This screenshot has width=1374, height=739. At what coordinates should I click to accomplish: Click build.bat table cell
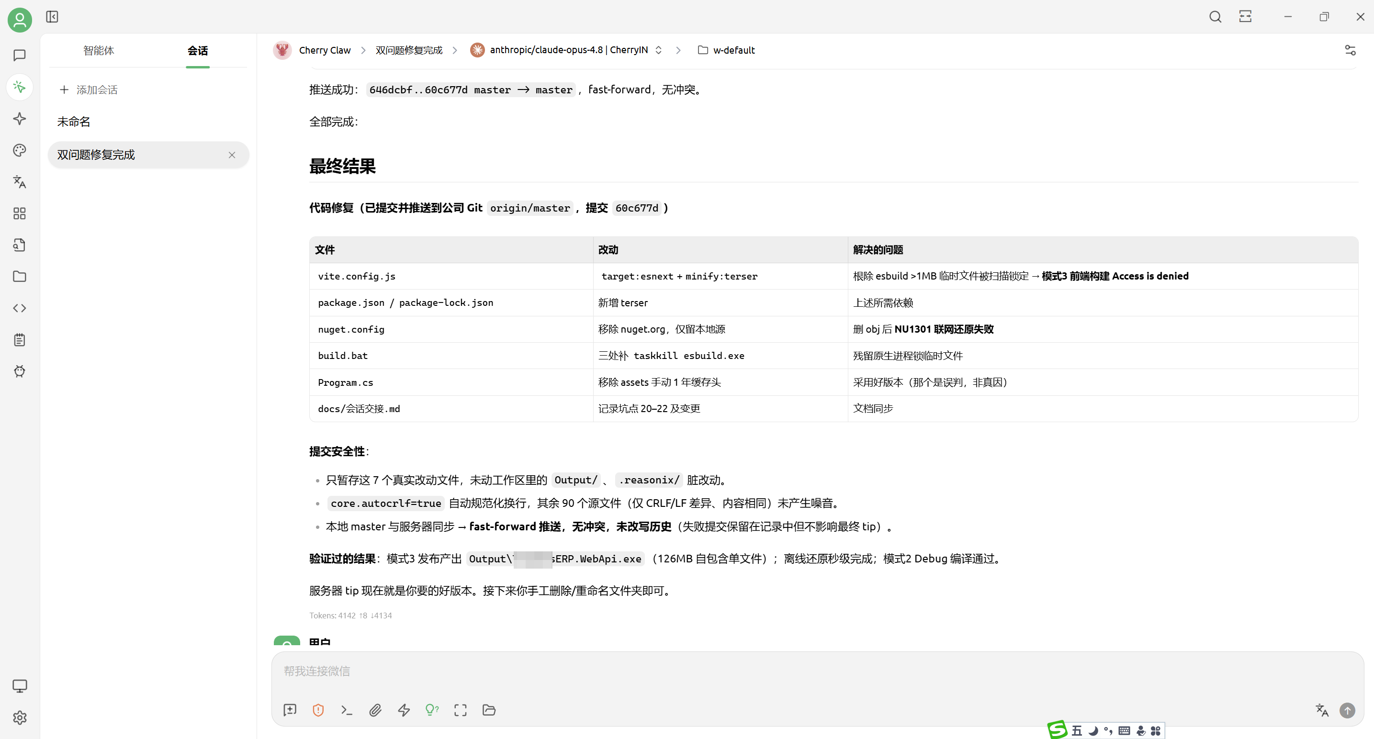click(x=451, y=356)
